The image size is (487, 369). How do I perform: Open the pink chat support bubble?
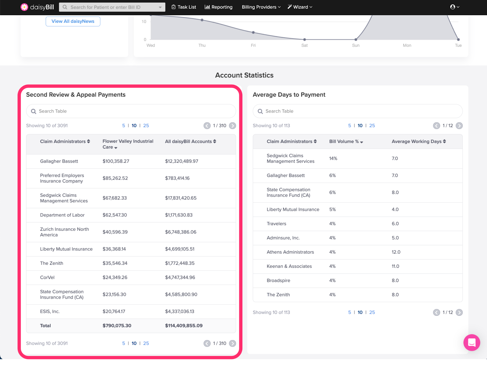pos(471,343)
